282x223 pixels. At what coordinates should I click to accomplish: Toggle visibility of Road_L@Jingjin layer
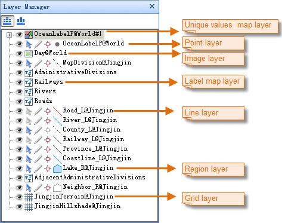(19, 111)
